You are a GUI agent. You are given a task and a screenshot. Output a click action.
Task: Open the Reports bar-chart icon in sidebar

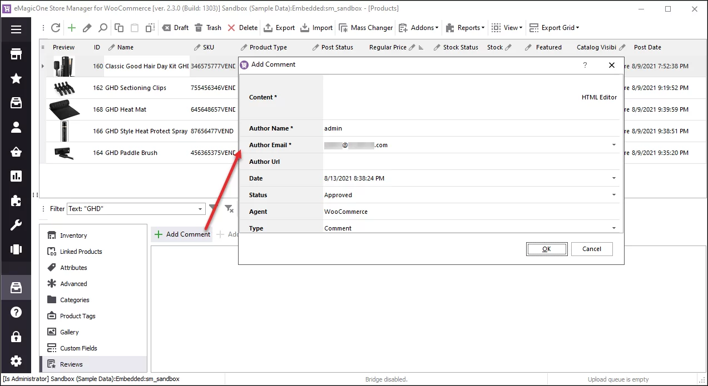tap(16, 176)
